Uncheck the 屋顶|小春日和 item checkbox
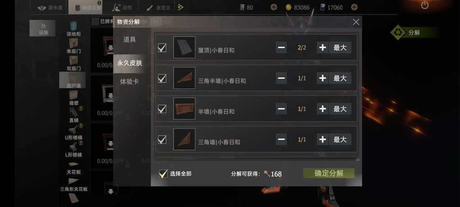 tap(162, 47)
